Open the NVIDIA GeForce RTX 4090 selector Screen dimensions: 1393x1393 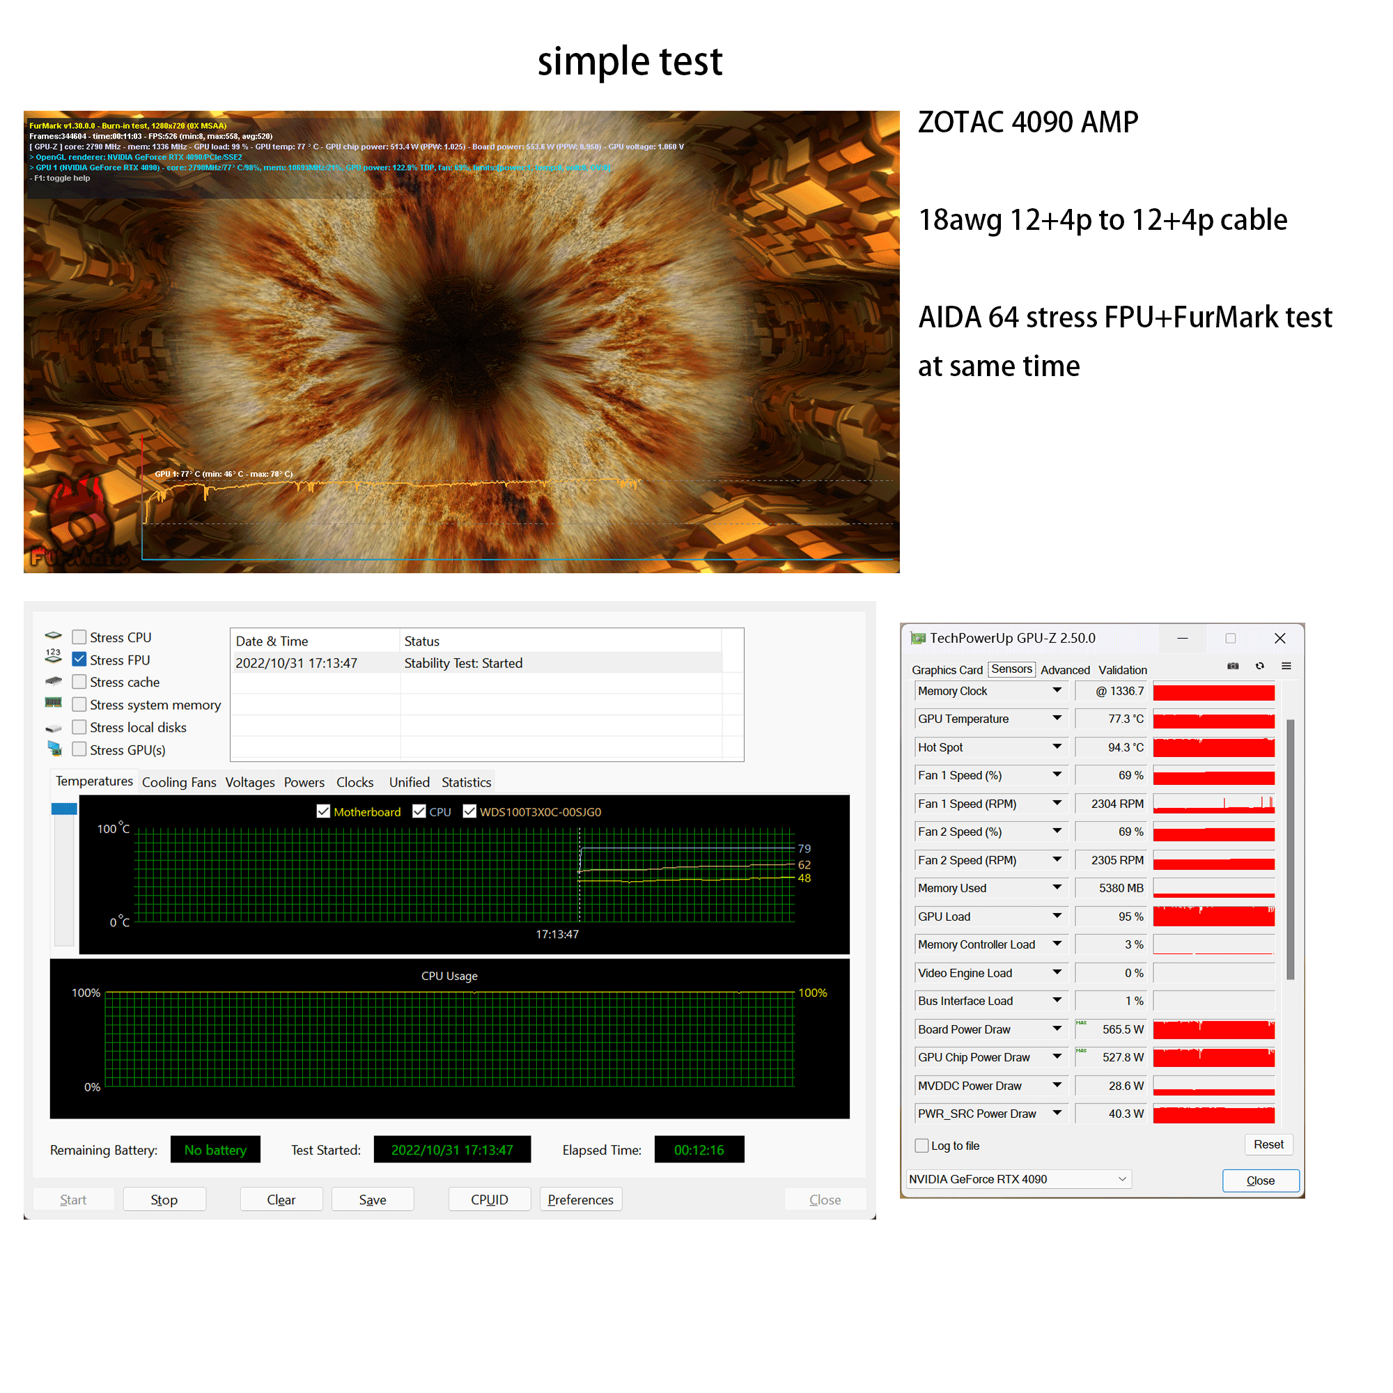[x=1018, y=1180]
